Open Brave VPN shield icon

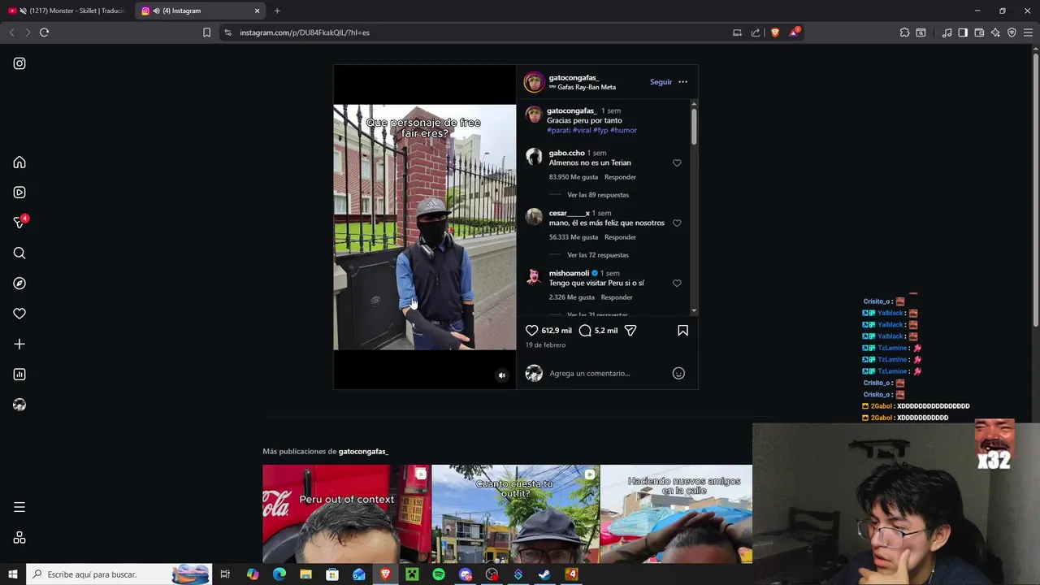point(1012,32)
